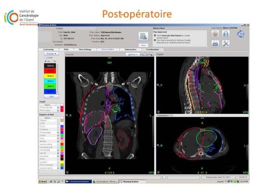Click the drag handle atop Coronal view
254x191 pixels.
109,58
